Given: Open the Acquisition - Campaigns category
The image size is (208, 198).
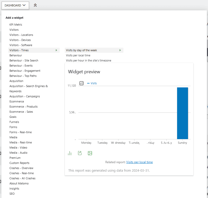Looking at the screenshot, I should (24, 96).
